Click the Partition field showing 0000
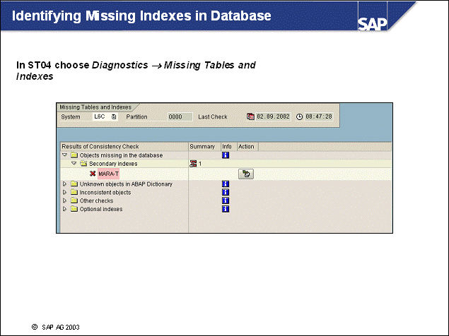This screenshot has width=449, height=336. tap(175, 116)
